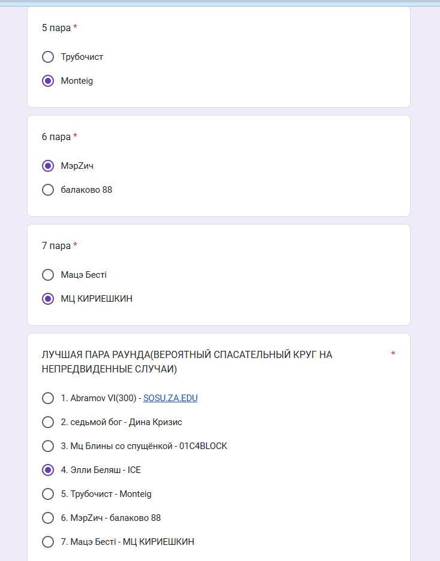Click the 6 пара question title

pyautogui.click(x=56, y=137)
